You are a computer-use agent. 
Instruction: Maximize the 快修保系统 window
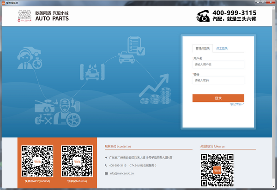click(x=264, y=2)
